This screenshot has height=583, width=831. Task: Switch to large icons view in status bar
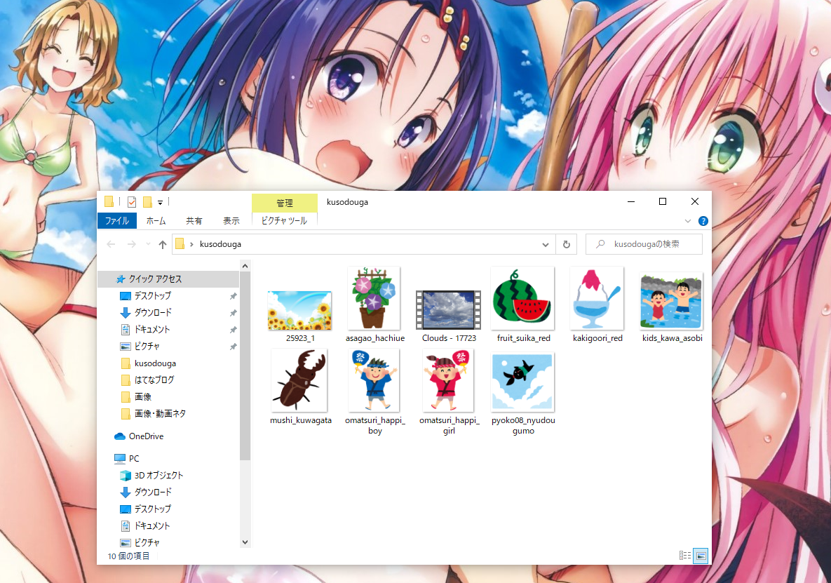coord(701,556)
